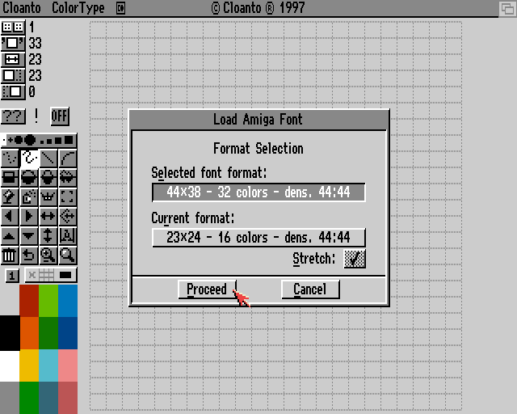Viewport: 517px width, 414px height.
Task: Select the brush cut-out corners tool
Action: pos(68,197)
